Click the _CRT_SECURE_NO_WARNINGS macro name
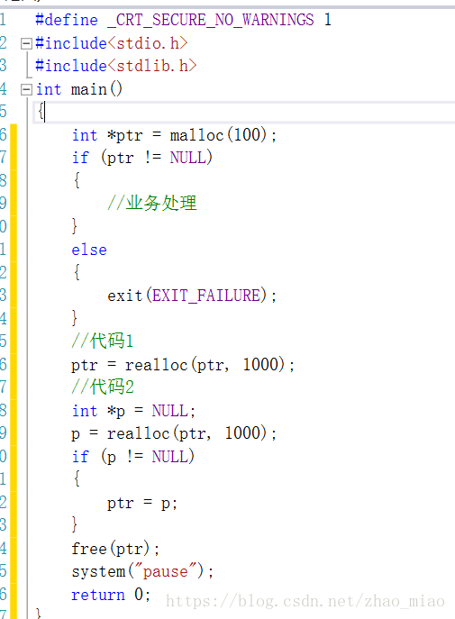The image size is (455, 619). tap(211, 20)
